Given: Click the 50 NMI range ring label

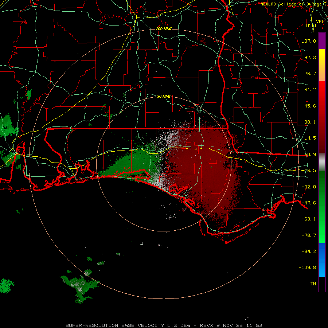Looking at the screenshot, I should 164,96.
